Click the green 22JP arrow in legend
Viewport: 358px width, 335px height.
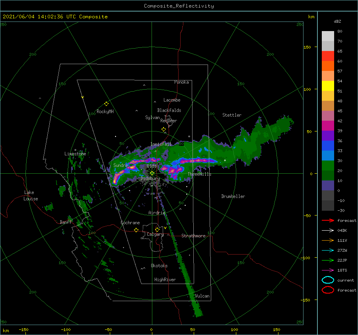click(328, 260)
